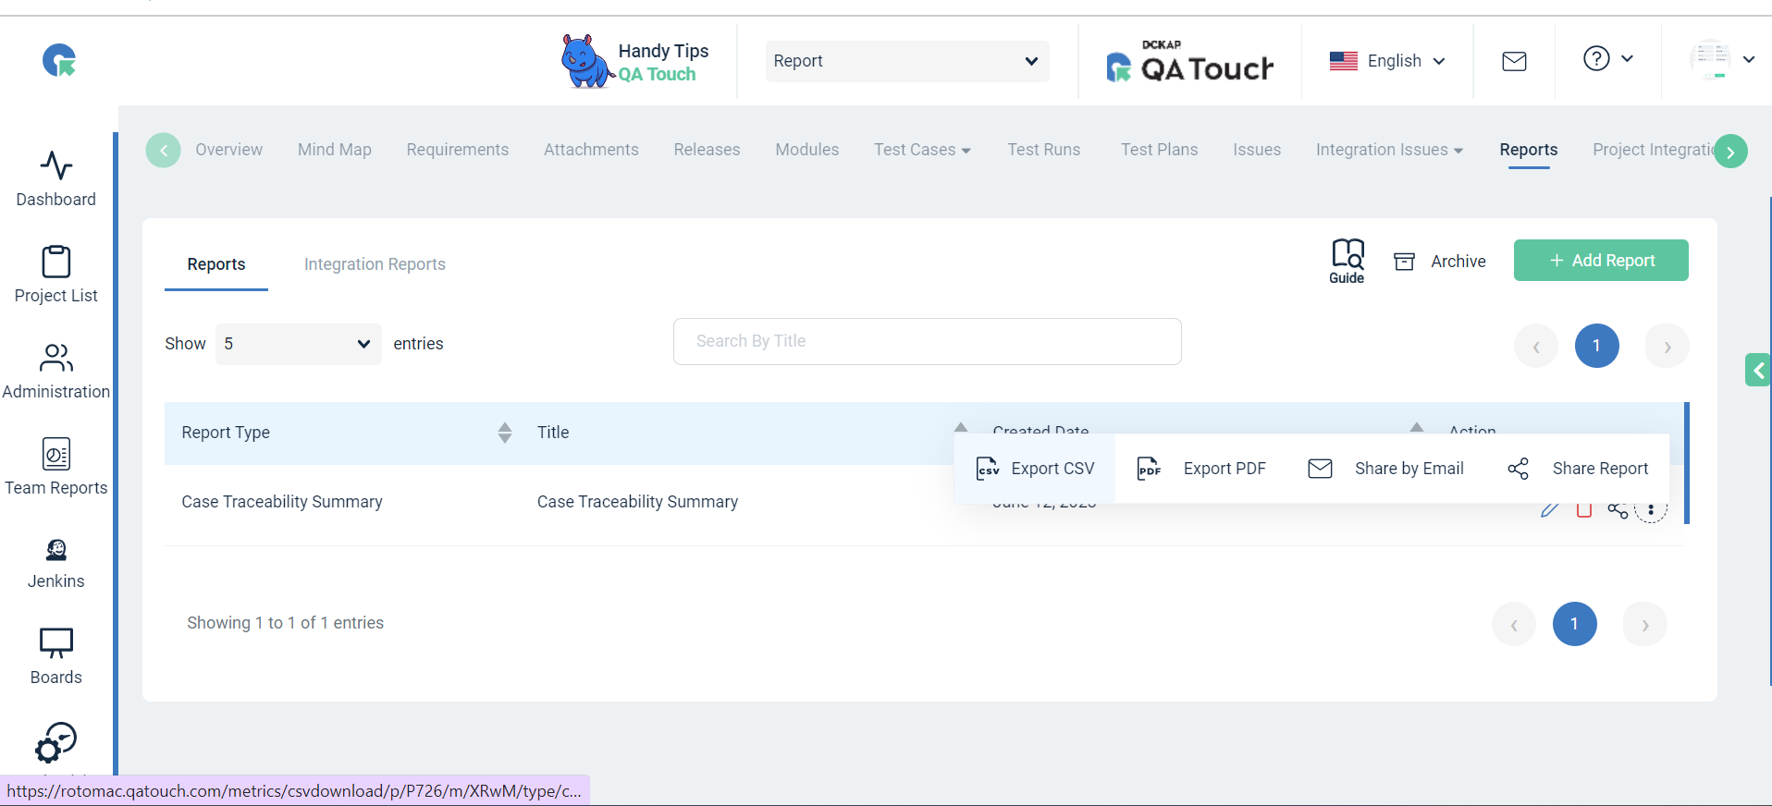Image resolution: width=1772 pixels, height=806 pixels.
Task: Open the Test Plans tab
Action: point(1160,150)
